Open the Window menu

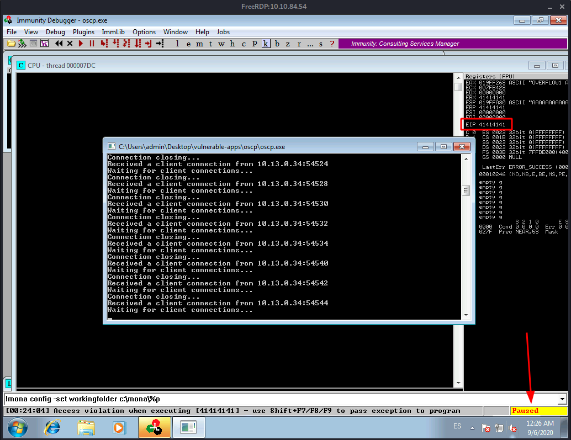point(176,32)
